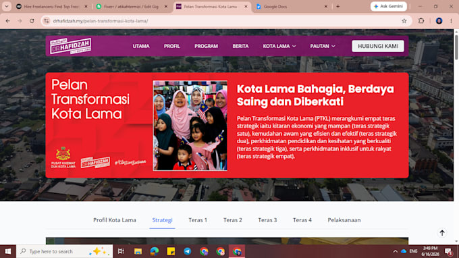The image size is (459, 258).
Task: Open the PROFIL menu item
Action: click(172, 46)
